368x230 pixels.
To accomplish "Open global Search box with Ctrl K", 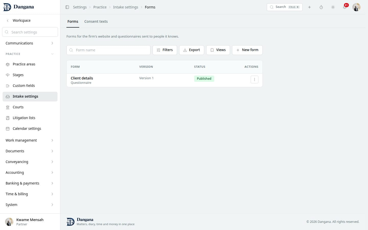I will tap(285, 7).
